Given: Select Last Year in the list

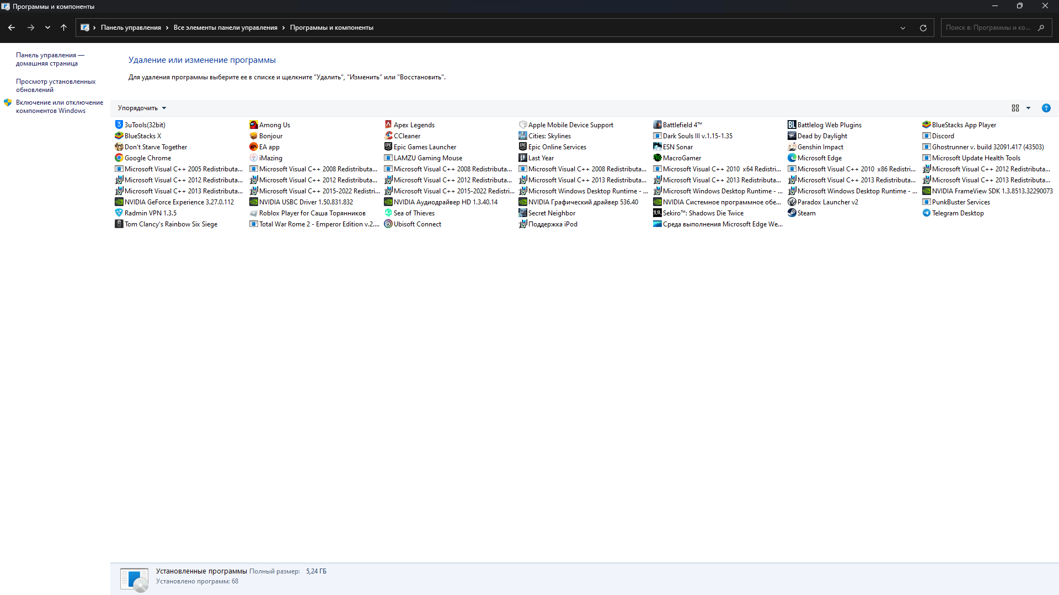Looking at the screenshot, I should pos(536,158).
